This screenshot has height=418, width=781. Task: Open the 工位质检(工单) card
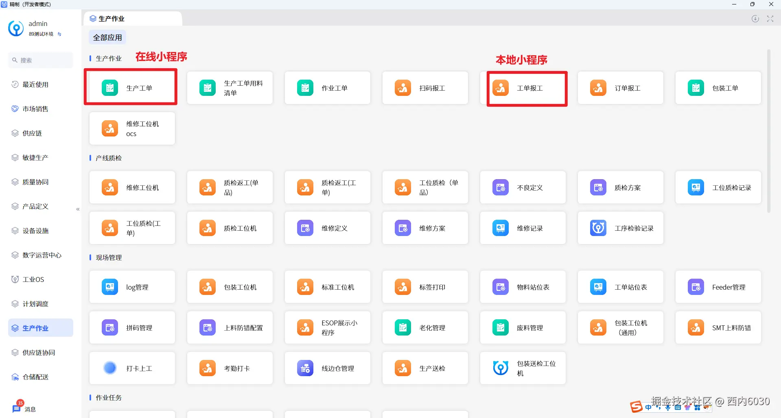132,228
